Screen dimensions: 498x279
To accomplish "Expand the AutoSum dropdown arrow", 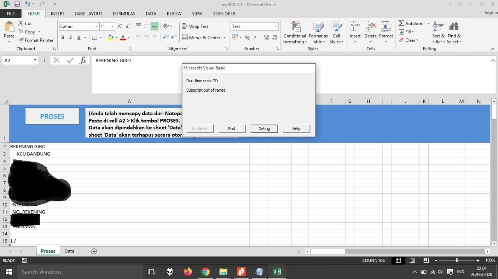I will point(428,23).
